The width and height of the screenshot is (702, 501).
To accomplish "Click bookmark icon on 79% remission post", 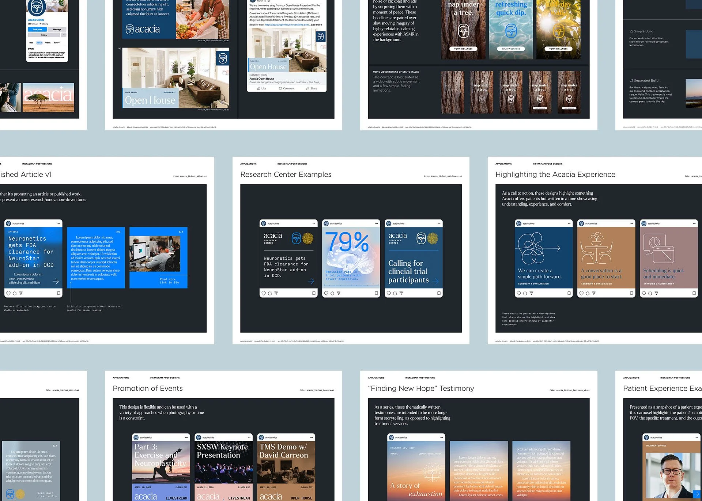I will [x=376, y=293].
